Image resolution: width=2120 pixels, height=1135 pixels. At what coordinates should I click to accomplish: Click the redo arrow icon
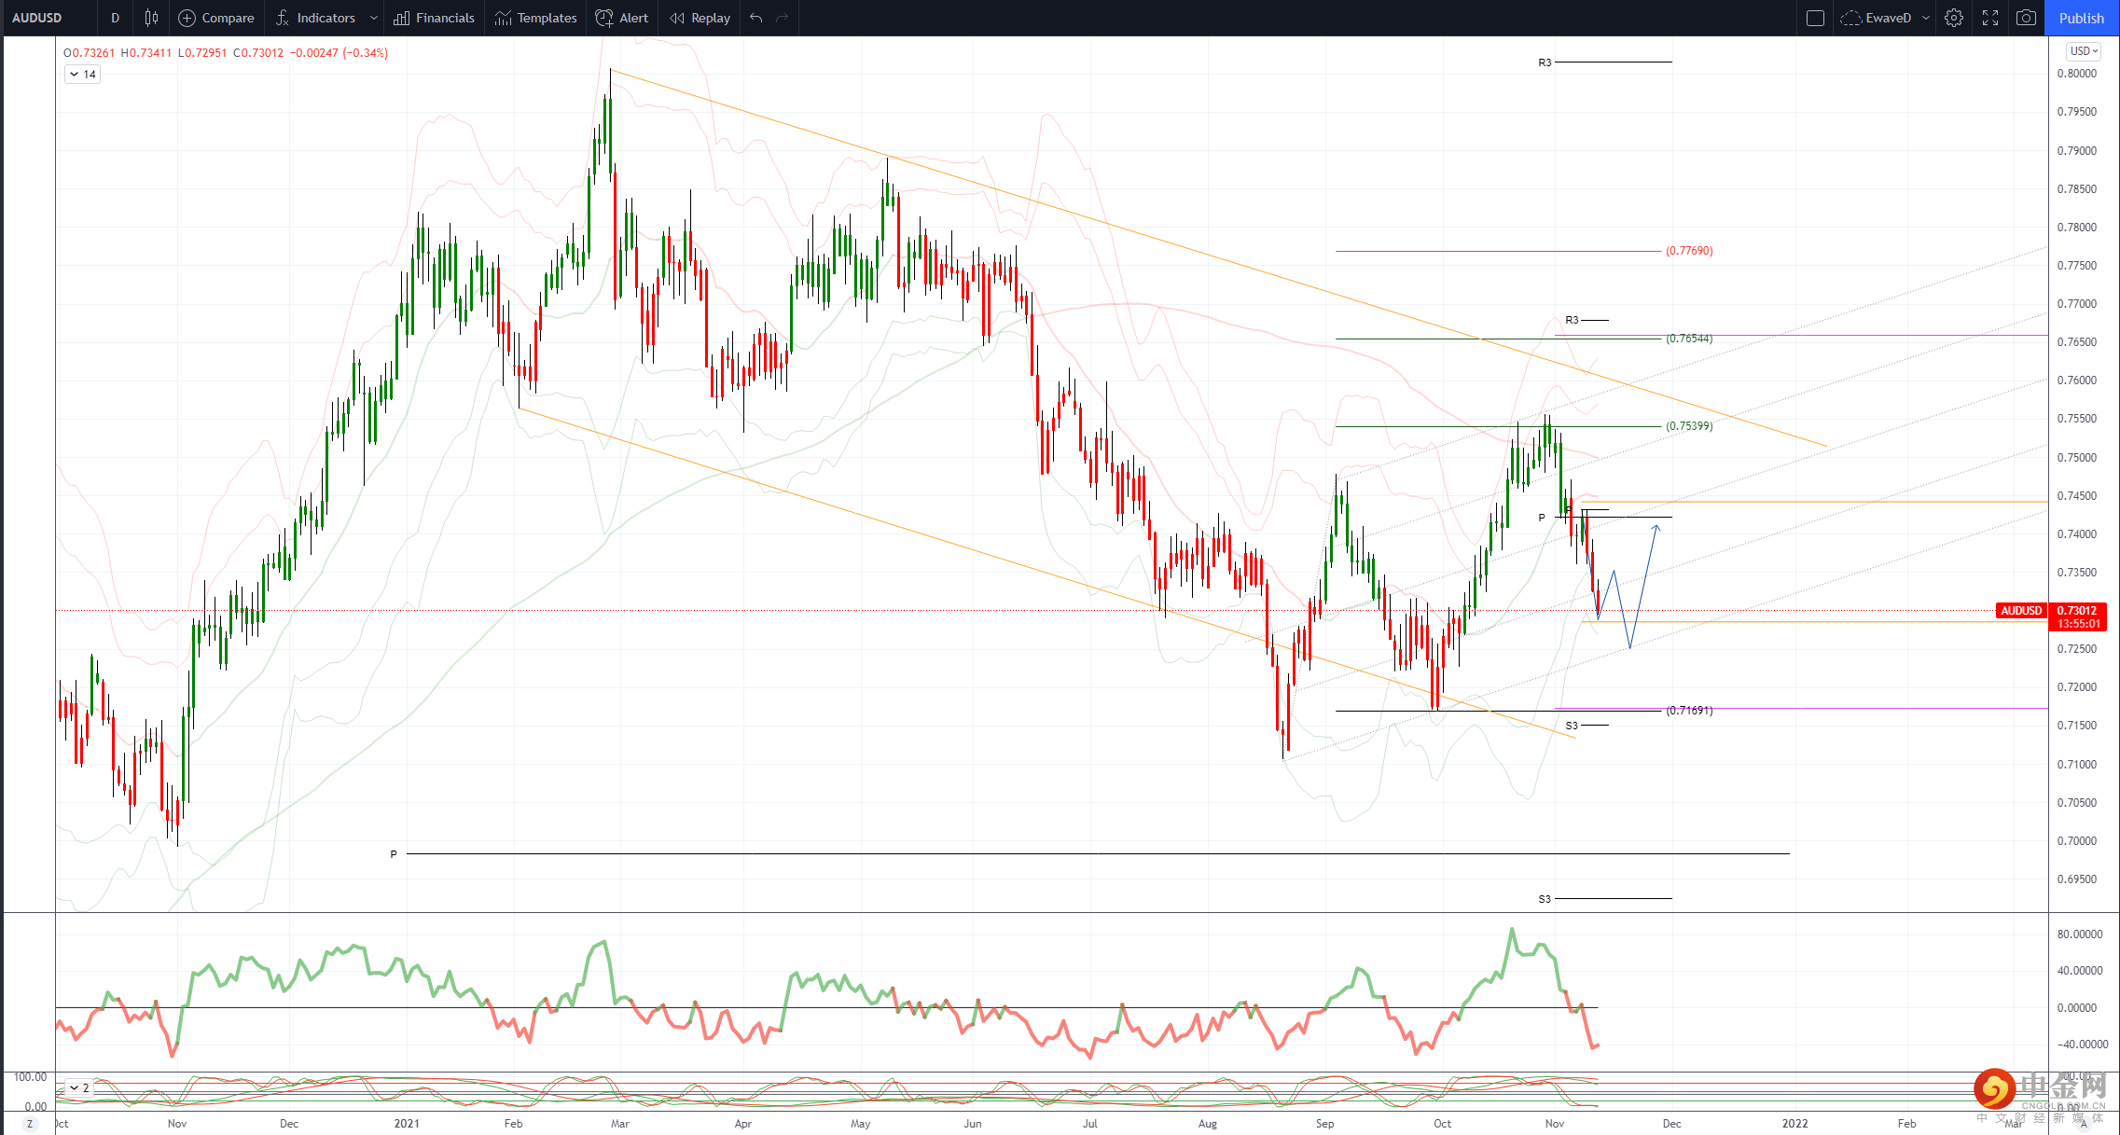(x=782, y=18)
